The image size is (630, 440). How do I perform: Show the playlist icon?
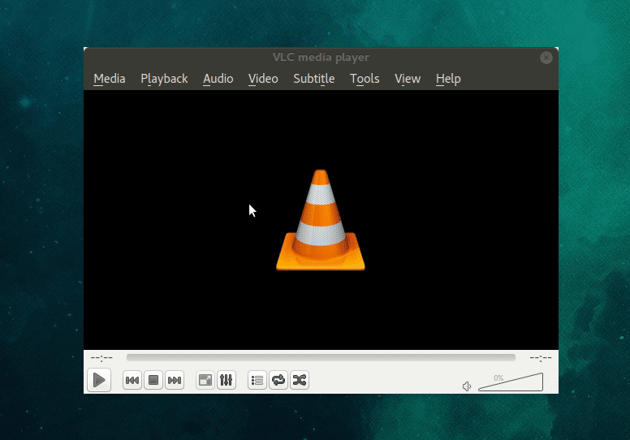coord(257,380)
